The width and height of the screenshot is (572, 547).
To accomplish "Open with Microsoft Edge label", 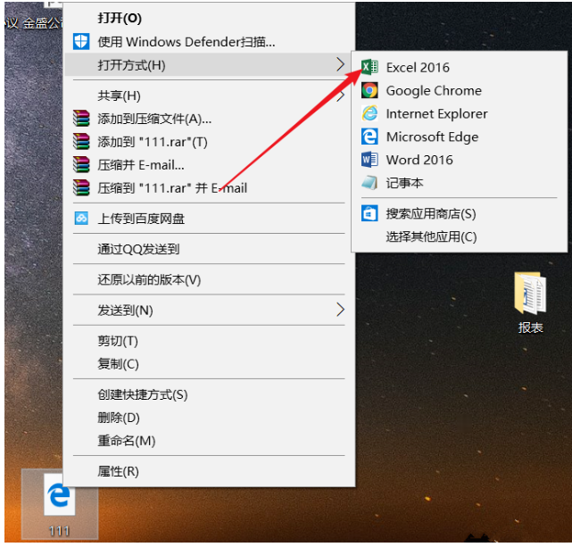I will pyautogui.click(x=432, y=137).
